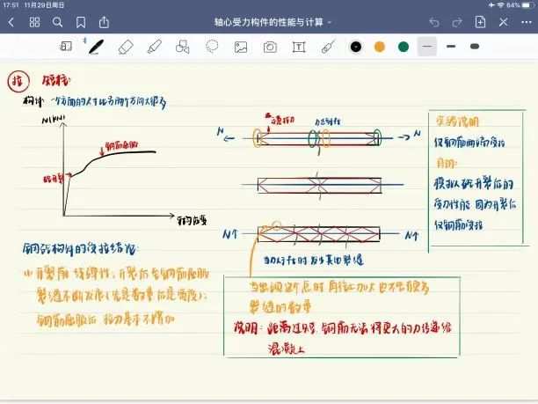Tap the time 17:51 in status bar
Viewport: 538px width, 404px height.
11,5
